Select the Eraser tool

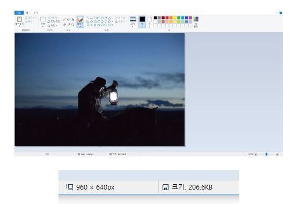point(64,25)
